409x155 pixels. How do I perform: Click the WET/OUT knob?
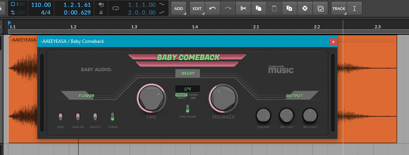click(x=310, y=116)
